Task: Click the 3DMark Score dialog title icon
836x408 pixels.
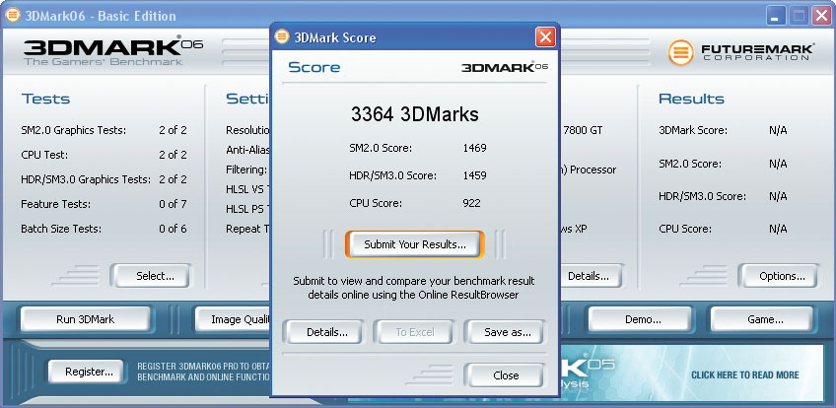Action: [282, 37]
